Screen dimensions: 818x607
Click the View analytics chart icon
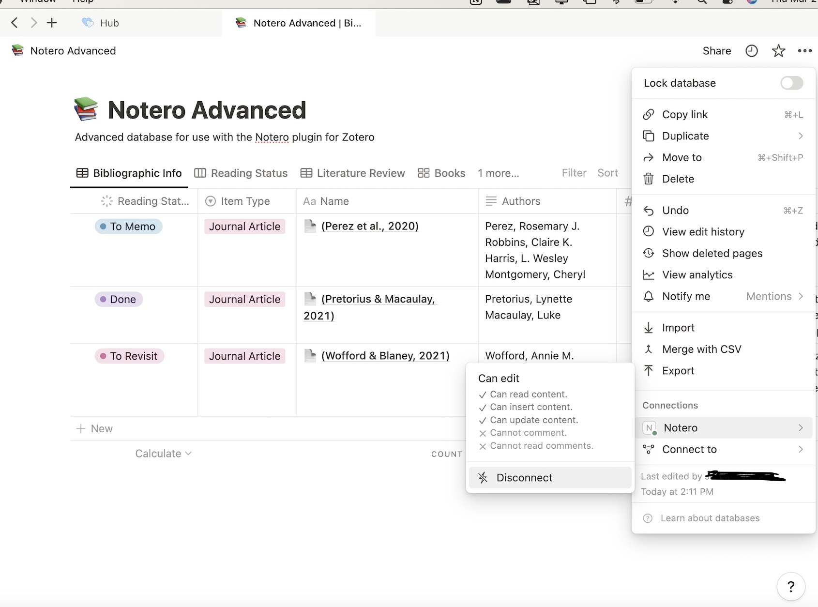[649, 275]
